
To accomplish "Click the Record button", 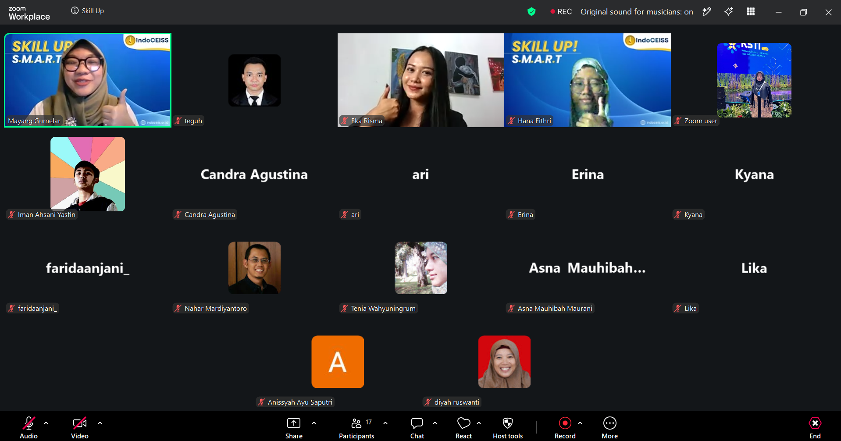I will tap(565, 427).
